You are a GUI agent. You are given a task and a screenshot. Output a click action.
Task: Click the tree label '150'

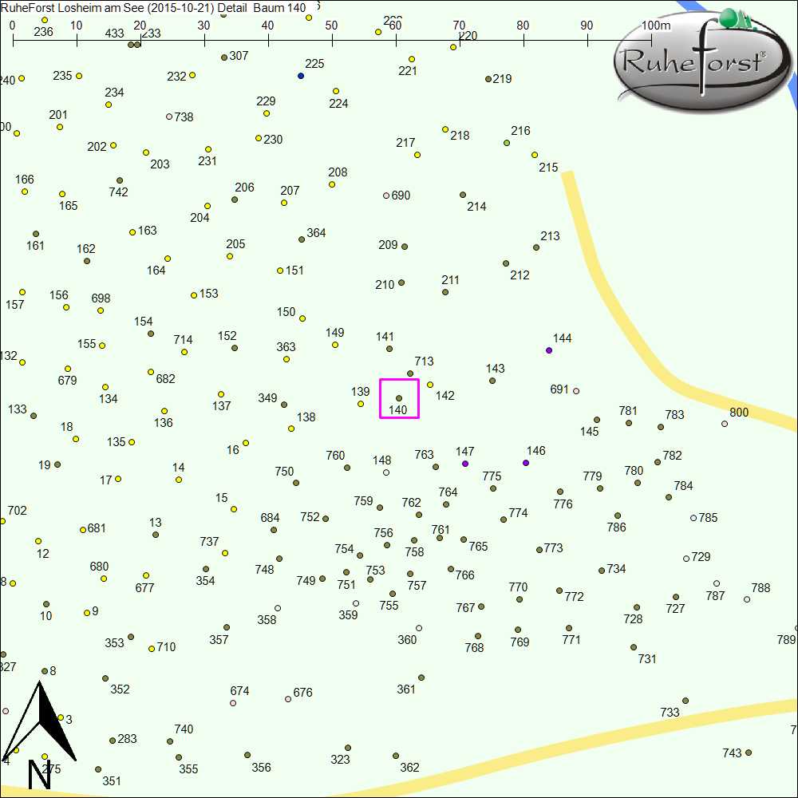pos(286,311)
